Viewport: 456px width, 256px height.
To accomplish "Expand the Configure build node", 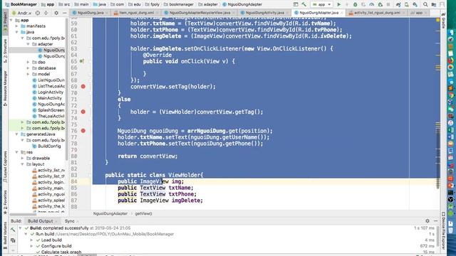I will coord(31,246).
